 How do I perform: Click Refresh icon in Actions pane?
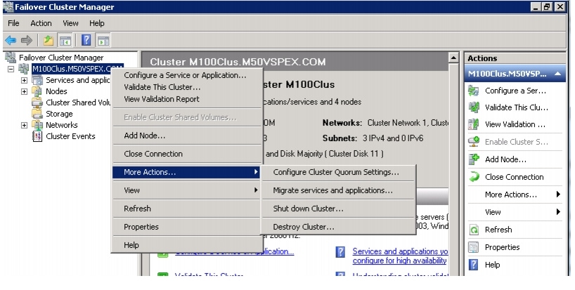474,230
